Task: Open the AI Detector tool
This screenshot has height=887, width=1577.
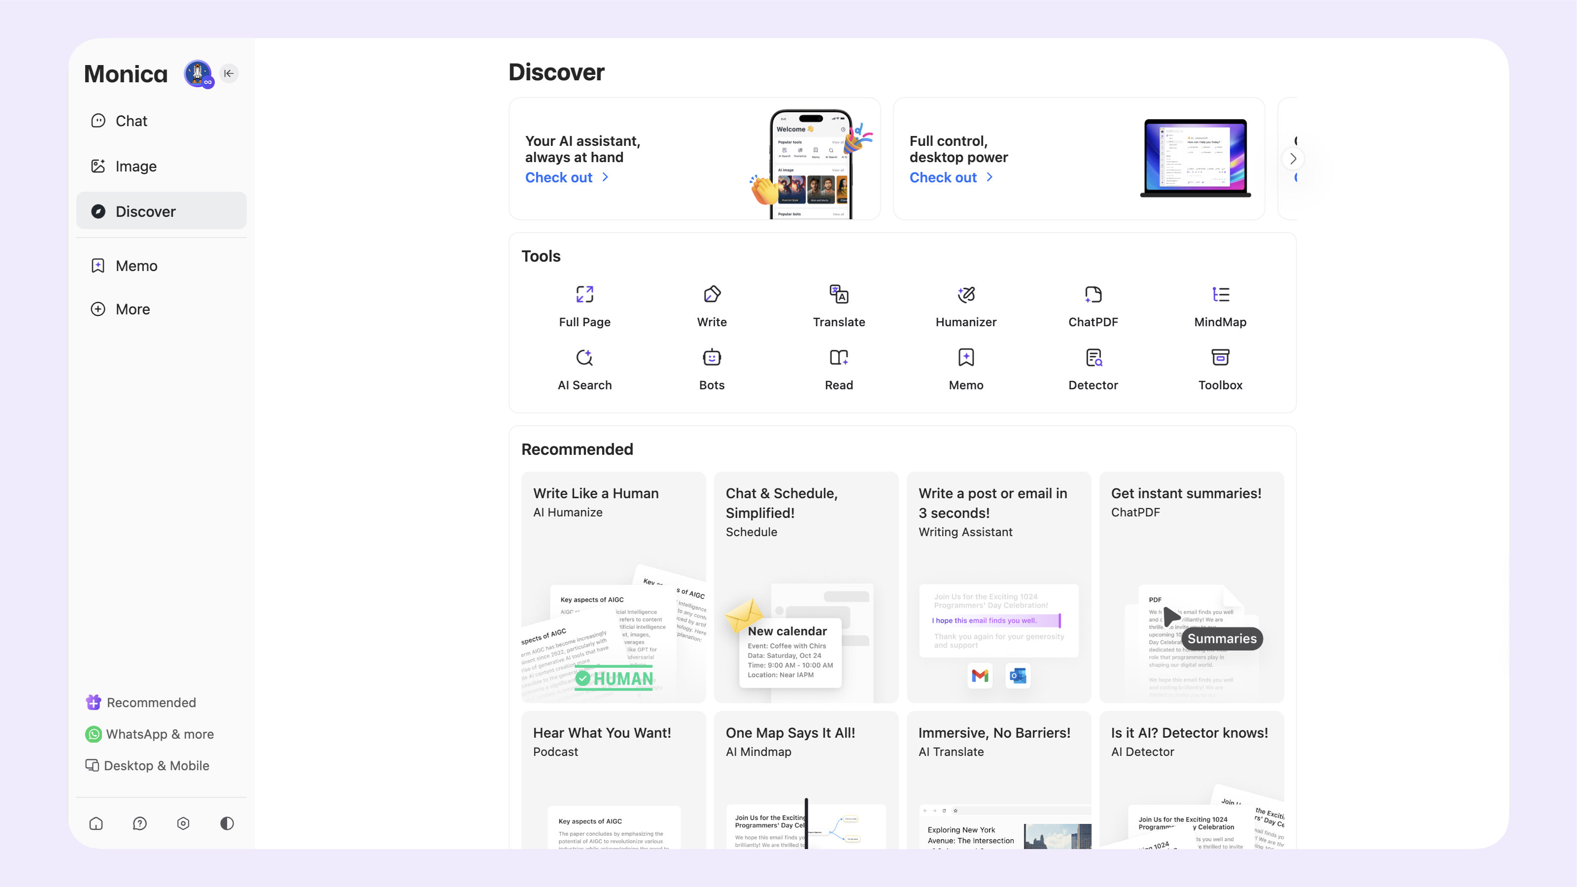Action: click(x=1093, y=369)
